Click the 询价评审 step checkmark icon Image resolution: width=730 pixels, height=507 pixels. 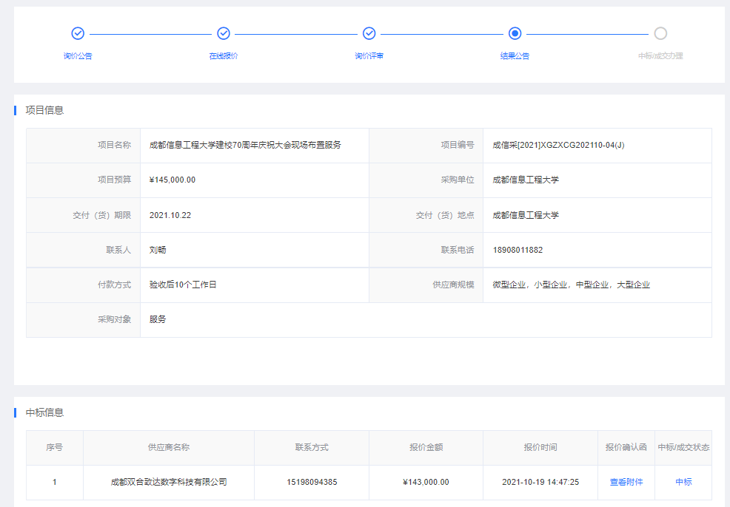pos(369,33)
